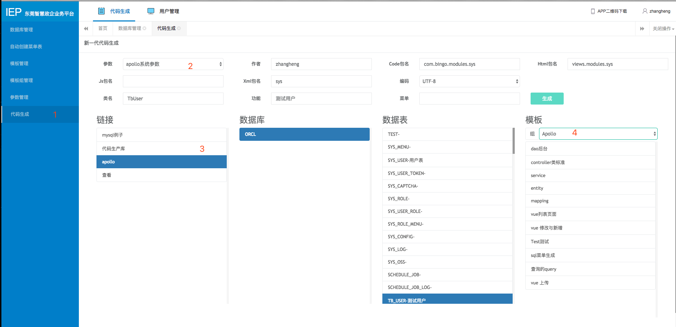Open the 编码 UTF-8 dropdown

point(469,81)
